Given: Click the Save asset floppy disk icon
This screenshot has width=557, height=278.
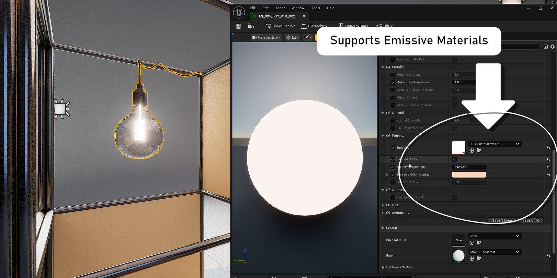Looking at the screenshot, I should 239,26.
